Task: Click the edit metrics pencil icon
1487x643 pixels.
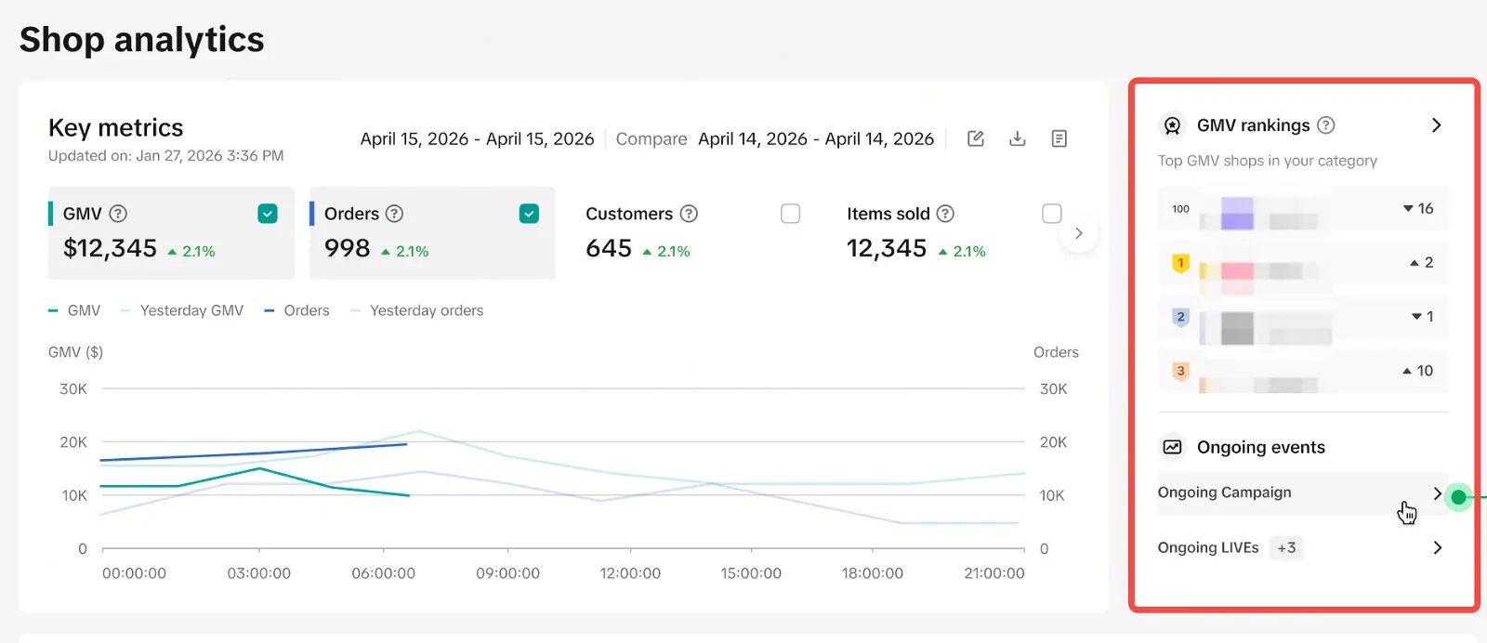Action: [x=976, y=138]
